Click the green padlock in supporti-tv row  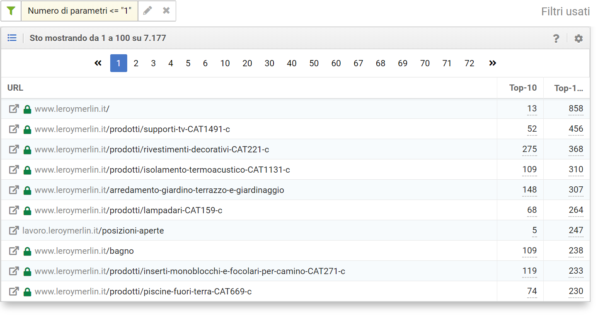(x=27, y=130)
